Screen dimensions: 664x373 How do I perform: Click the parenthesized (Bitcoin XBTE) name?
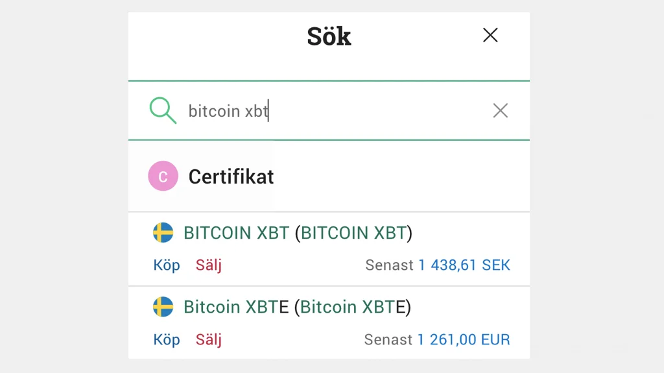coord(352,307)
